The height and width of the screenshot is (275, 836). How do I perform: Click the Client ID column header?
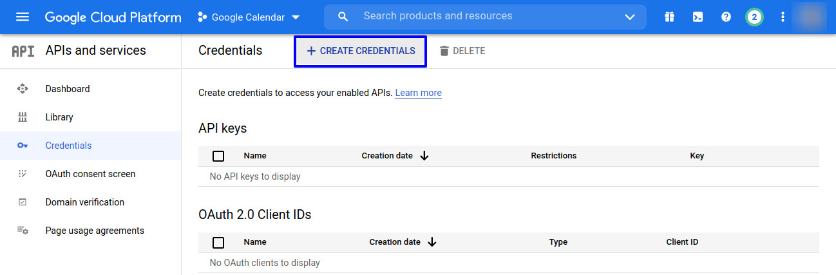point(682,242)
